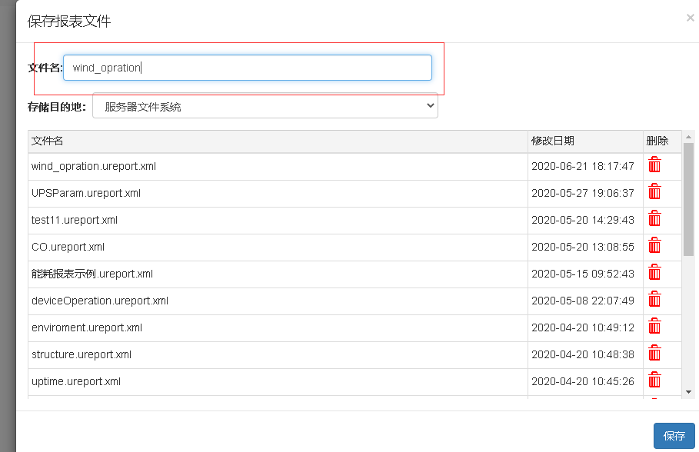Delete the wind_opration.ureport.xml file
The width and height of the screenshot is (699, 452).
654,165
